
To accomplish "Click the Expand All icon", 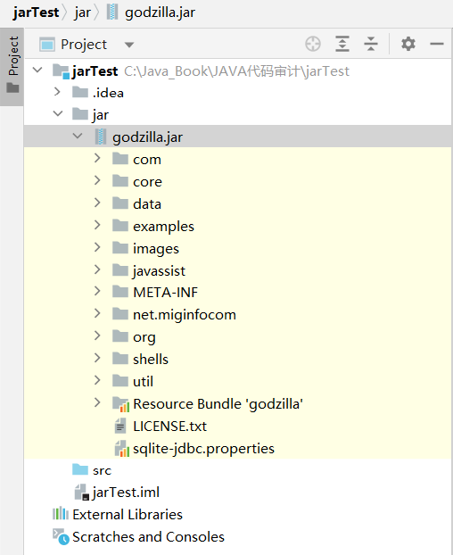I will point(342,44).
